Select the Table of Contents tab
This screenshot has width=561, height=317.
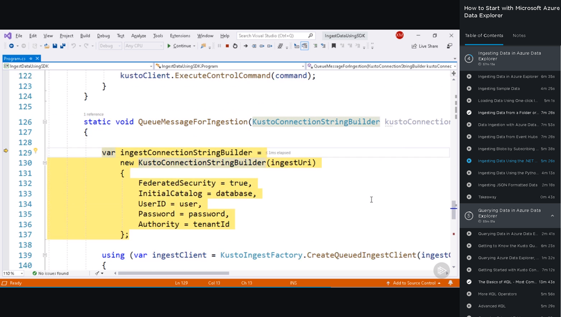click(484, 35)
